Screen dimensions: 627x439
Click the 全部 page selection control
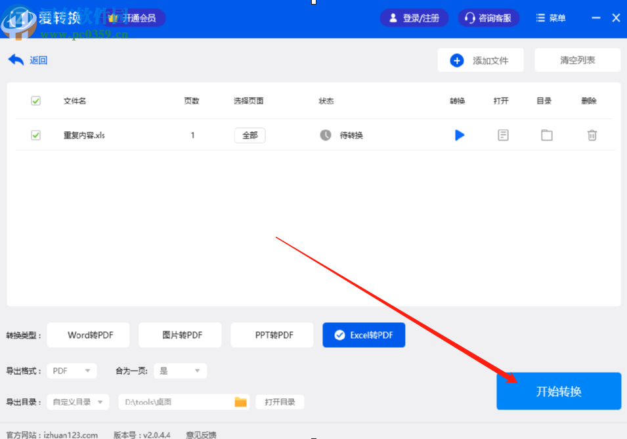point(249,135)
